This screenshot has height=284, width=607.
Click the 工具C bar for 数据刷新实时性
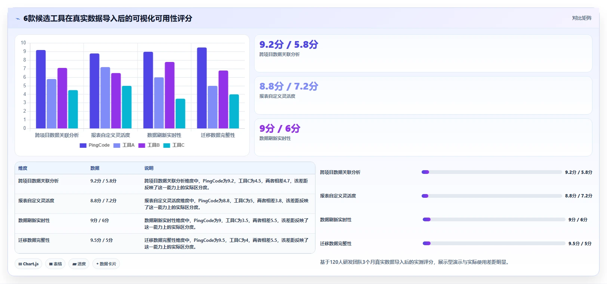pyautogui.click(x=181, y=113)
